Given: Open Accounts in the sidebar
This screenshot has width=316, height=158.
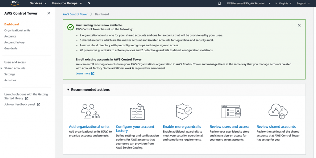Looking at the screenshot, I should (10, 36).
